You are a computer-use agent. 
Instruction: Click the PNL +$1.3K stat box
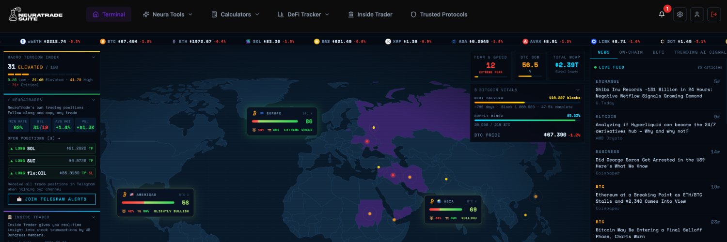click(x=85, y=125)
